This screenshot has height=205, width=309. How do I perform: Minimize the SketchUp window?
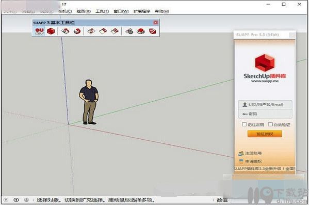[268, 4]
